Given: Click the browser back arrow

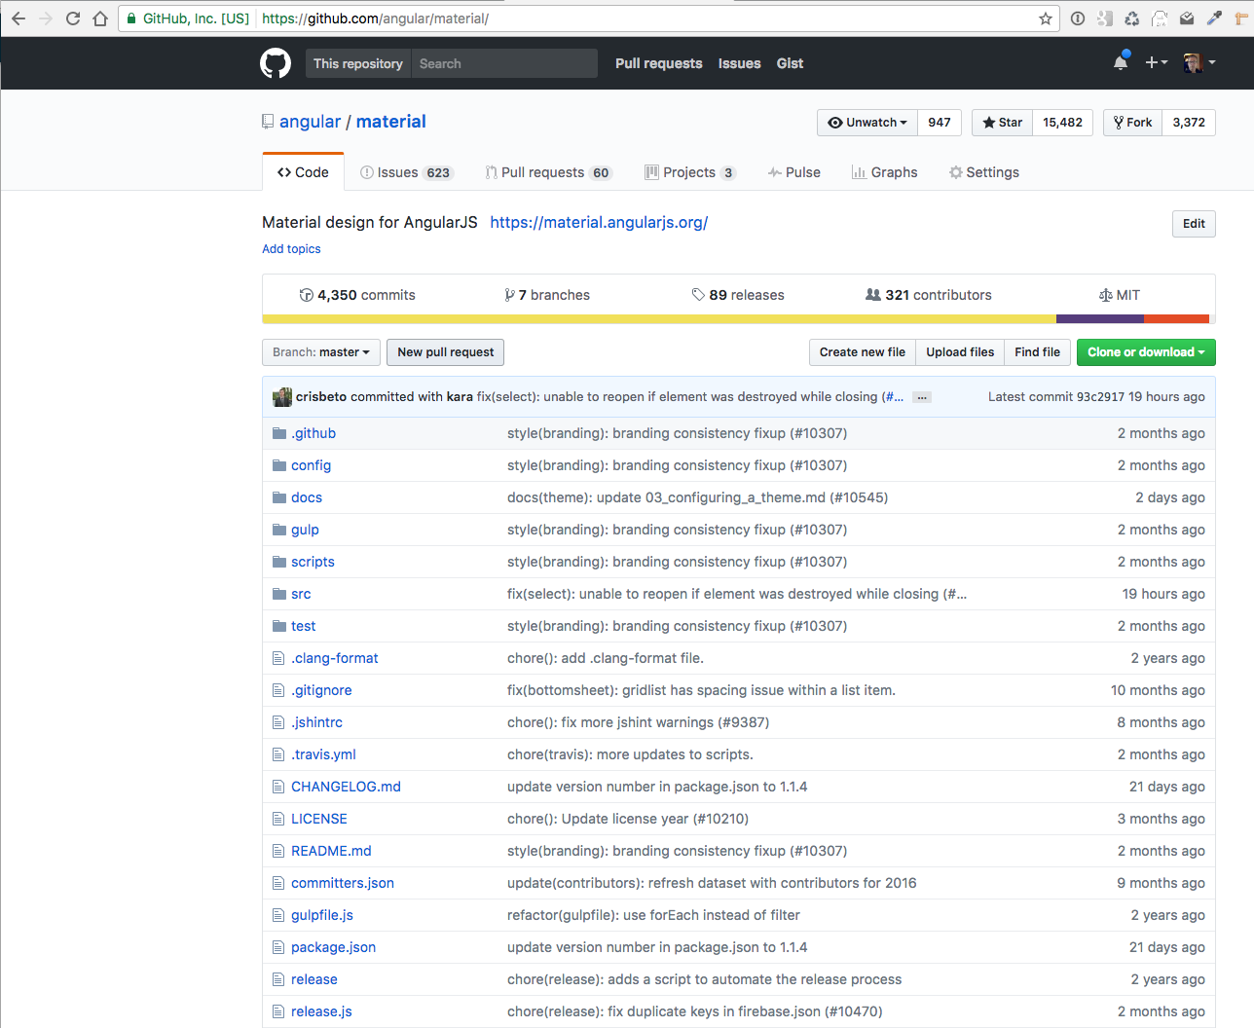Looking at the screenshot, I should click(18, 18).
